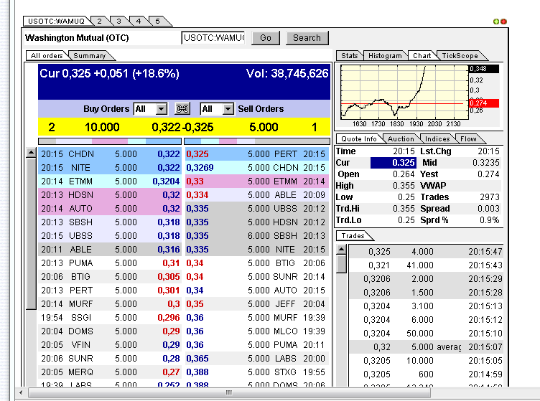This screenshot has width=540, height=401.
Task: Open the Flow tab
Action: point(468,138)
